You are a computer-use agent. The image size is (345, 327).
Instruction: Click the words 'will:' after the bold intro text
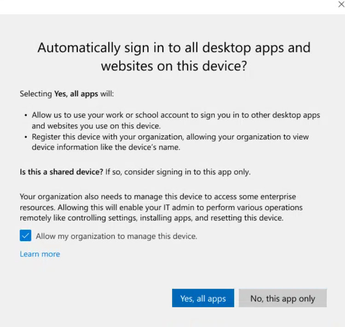tap(107, 94)
